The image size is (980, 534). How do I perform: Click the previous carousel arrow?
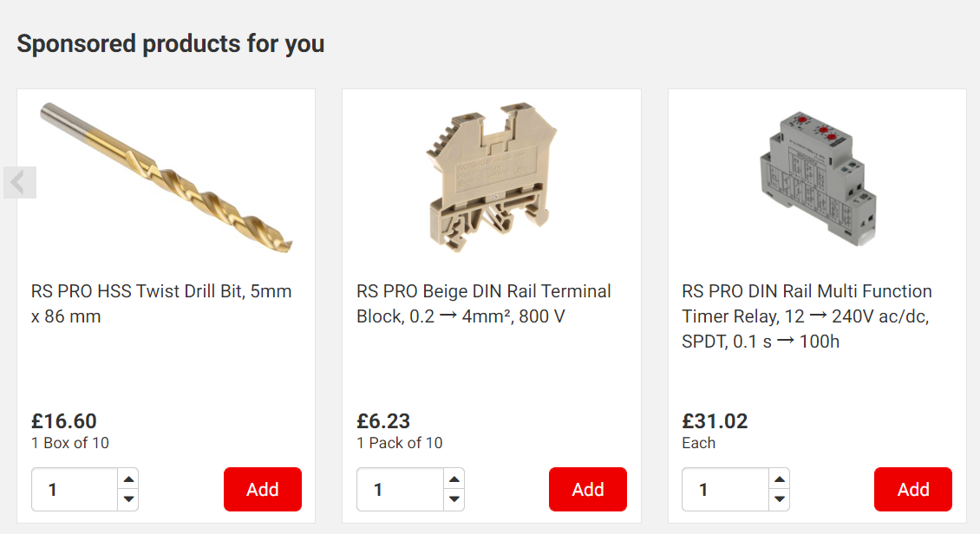[x=20, y=182]
